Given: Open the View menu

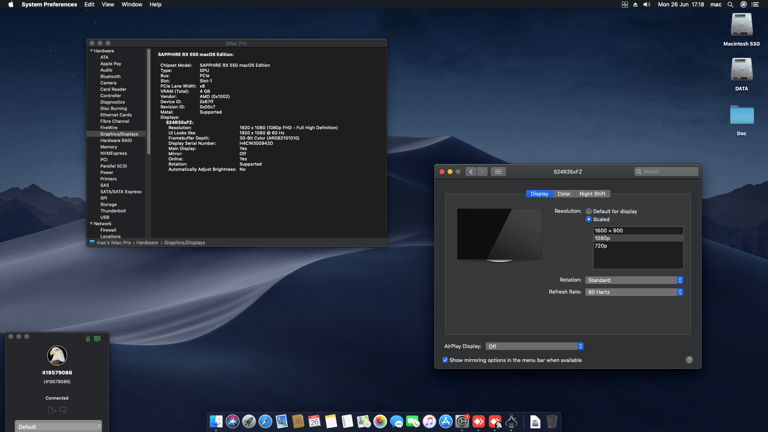Looking at the screenshot, I should pyautogui.click(x=108, y=4).
